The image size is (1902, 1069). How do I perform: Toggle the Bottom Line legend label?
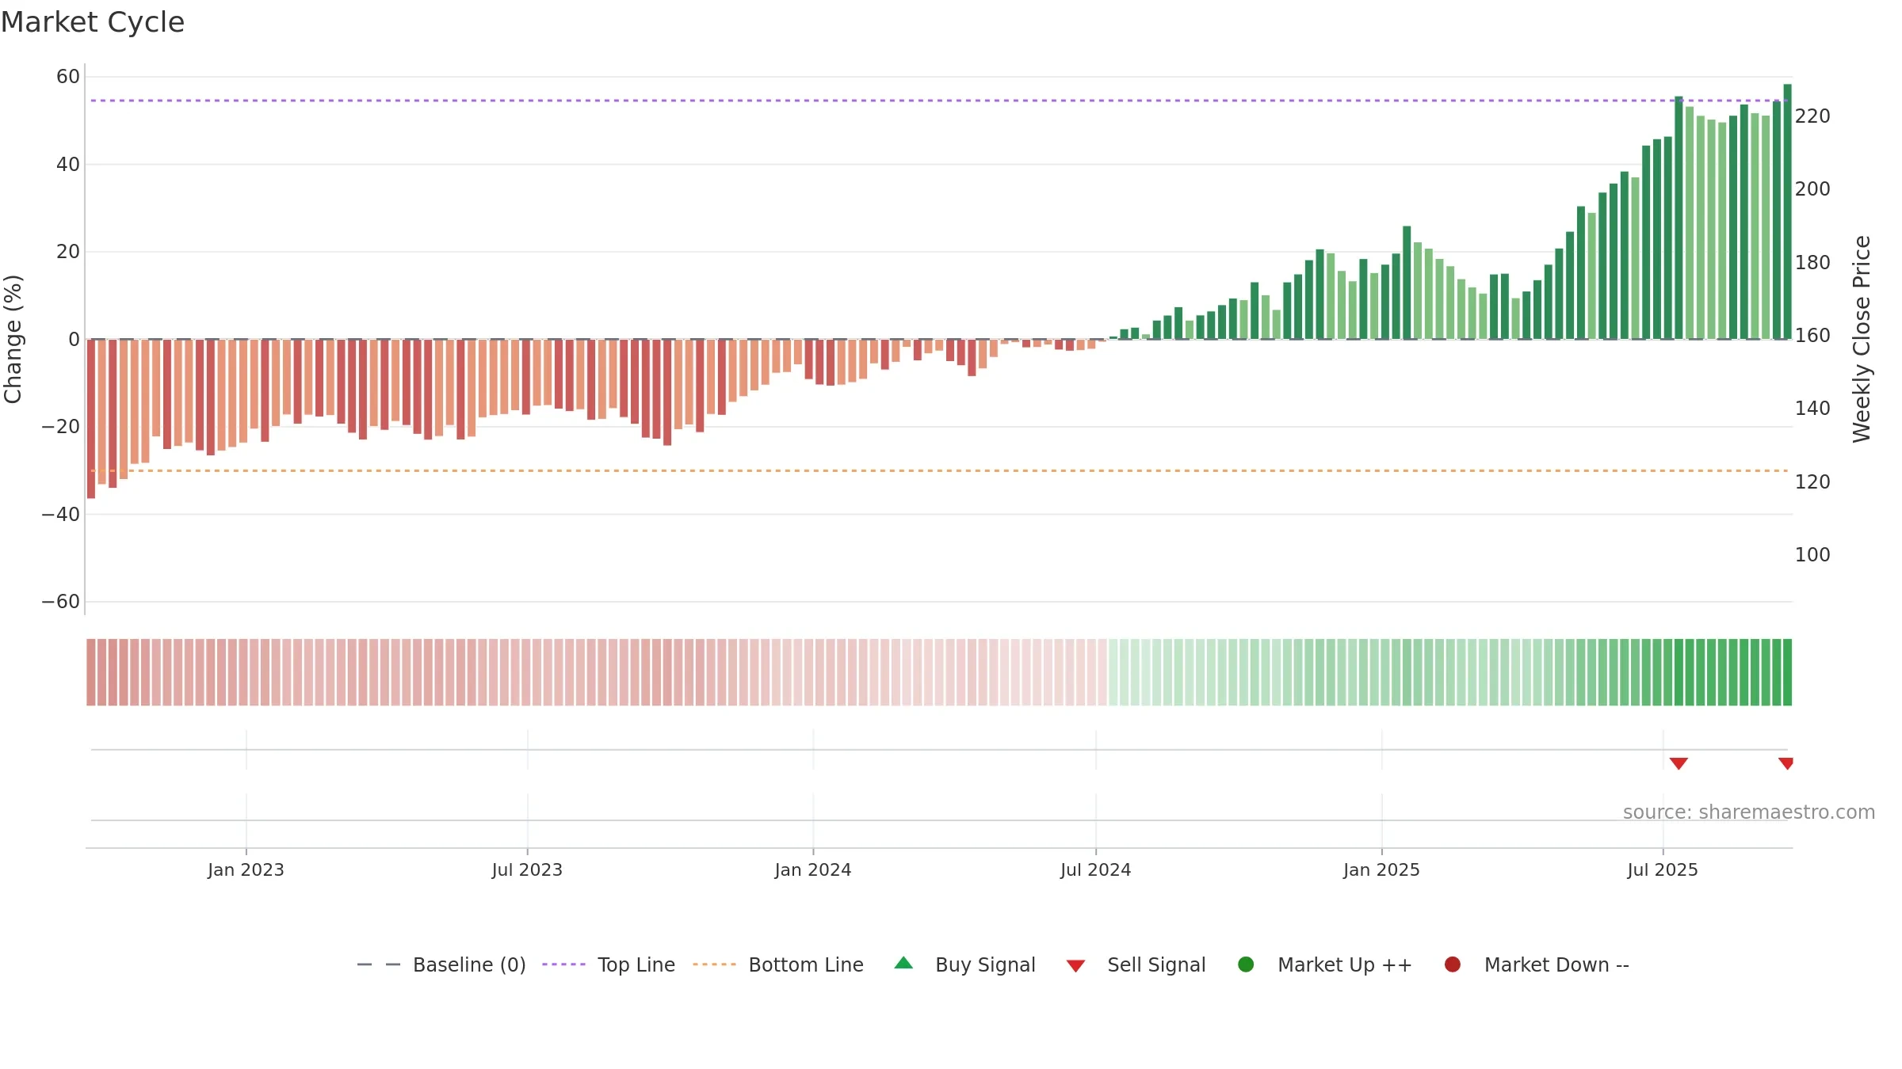806,965
